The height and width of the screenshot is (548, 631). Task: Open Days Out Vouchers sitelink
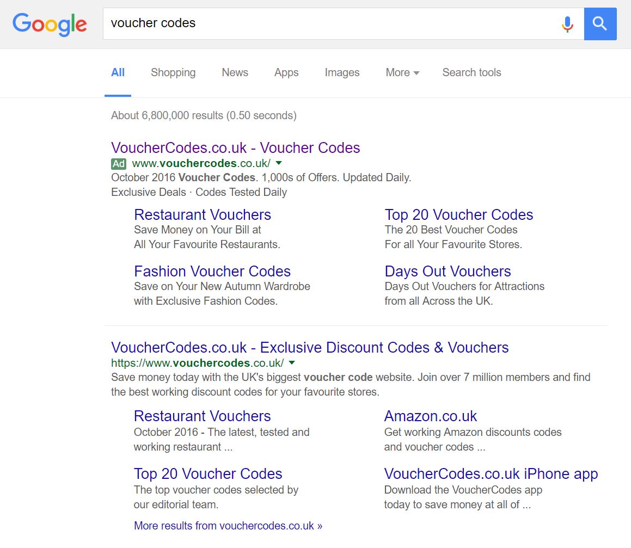448,272
